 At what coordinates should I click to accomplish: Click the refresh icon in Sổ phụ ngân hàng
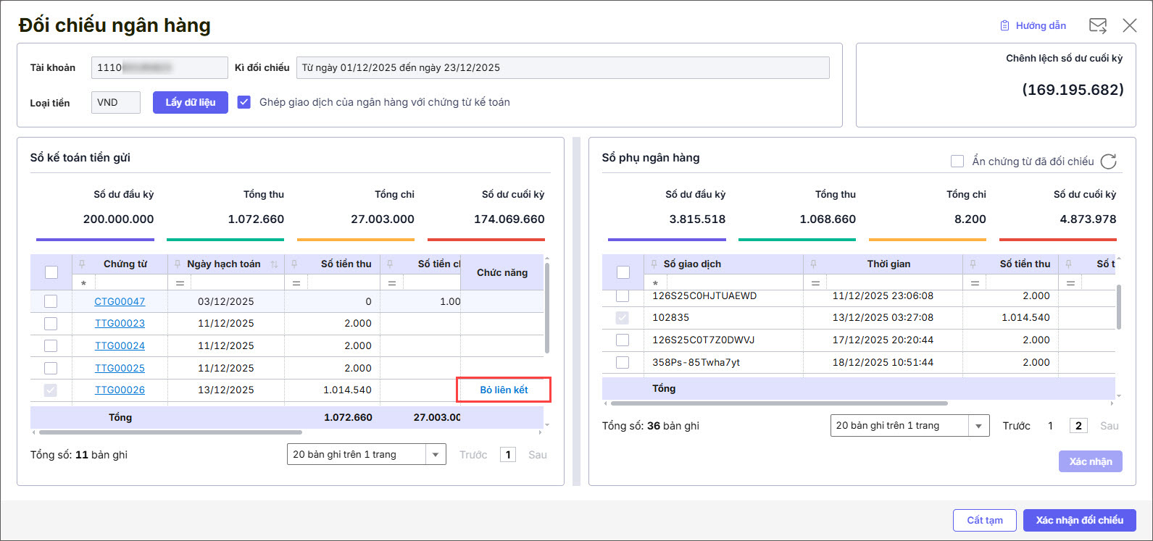(x=1108, y=162)
